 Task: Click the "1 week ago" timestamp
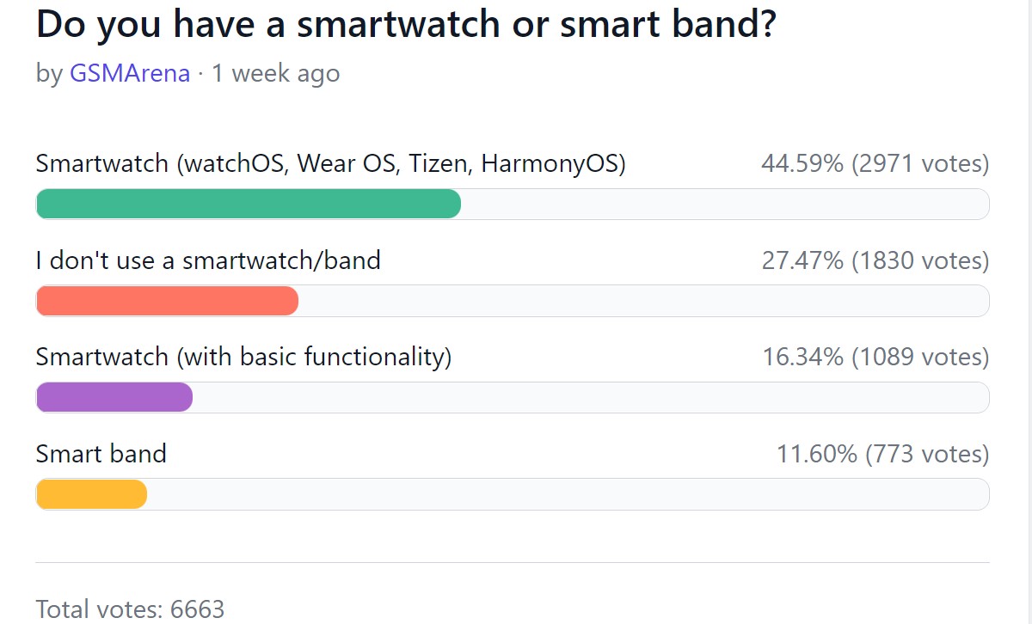click(x=275, y=73)
